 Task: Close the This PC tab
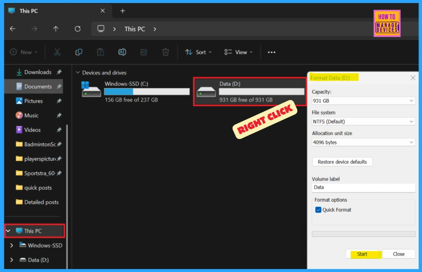pos(103,11)
